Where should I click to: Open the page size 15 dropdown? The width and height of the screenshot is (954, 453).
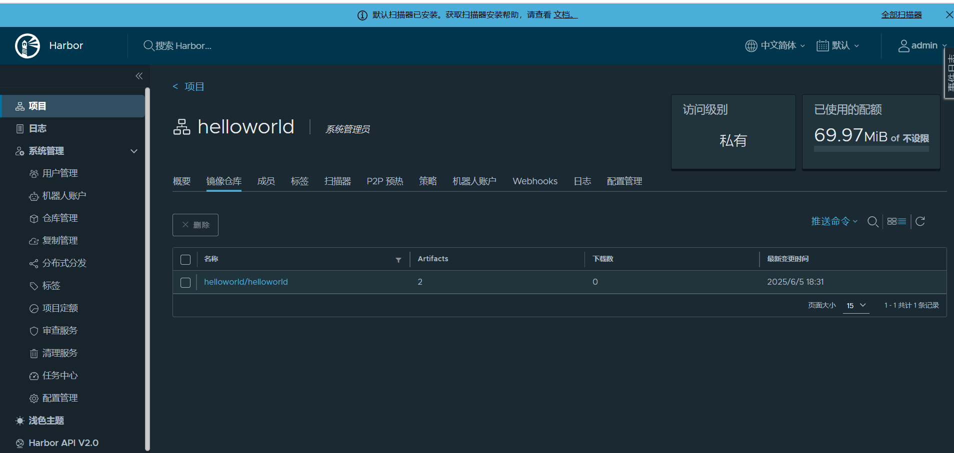856,306
